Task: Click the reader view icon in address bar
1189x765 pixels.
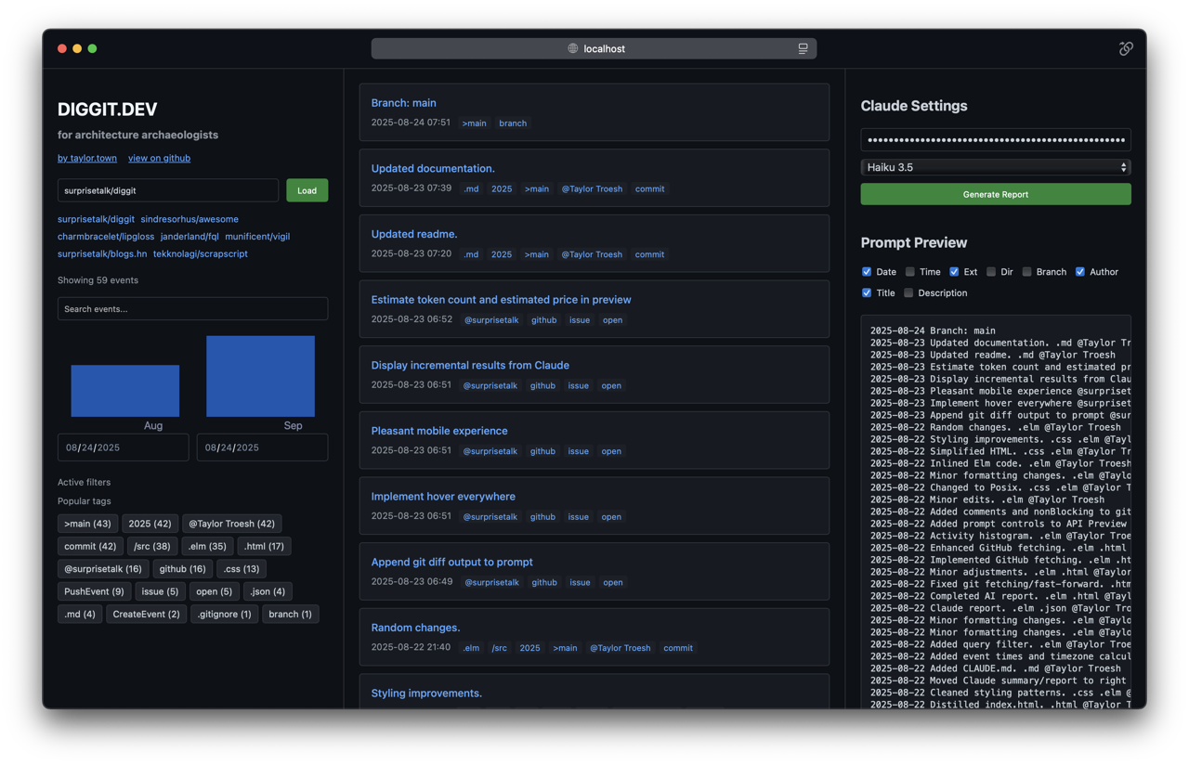Action: [x=803, y=48]
